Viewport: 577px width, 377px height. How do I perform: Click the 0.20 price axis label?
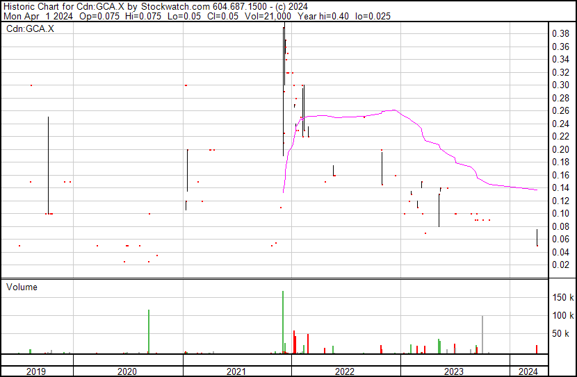[560, 149]
